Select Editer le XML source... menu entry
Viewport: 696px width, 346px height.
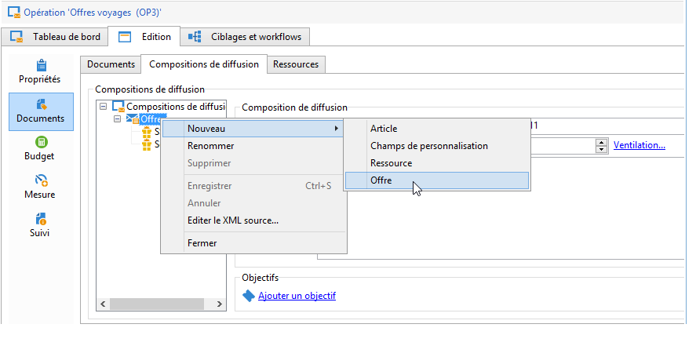coord(233,220)
